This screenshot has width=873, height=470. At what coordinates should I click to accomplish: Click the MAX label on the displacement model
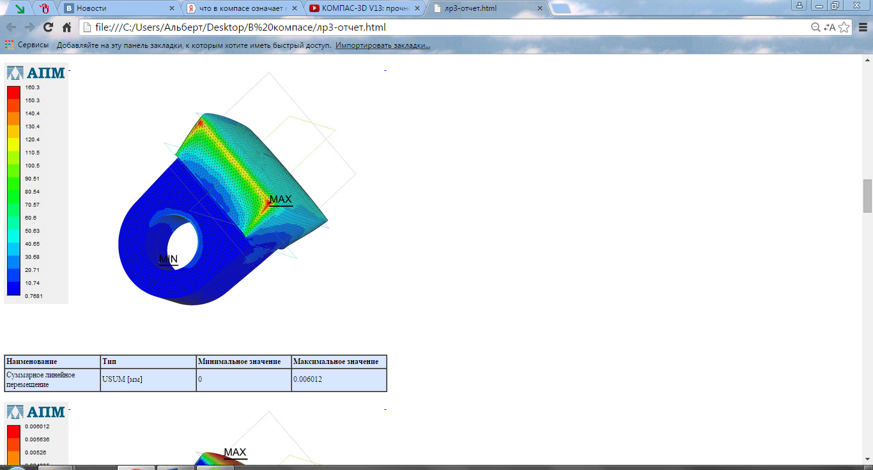click(235, 453)
